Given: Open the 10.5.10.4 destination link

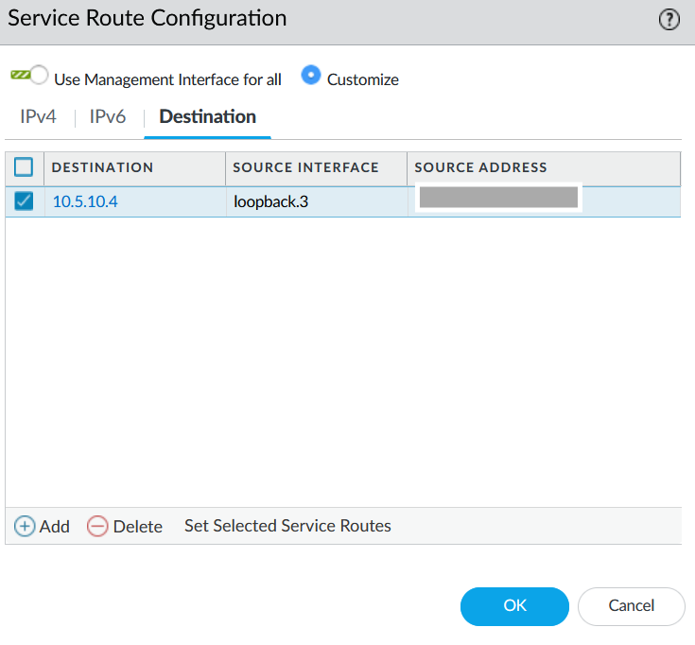Looking at the screenshot, I should pyautogui.click(x=85, y=200).
